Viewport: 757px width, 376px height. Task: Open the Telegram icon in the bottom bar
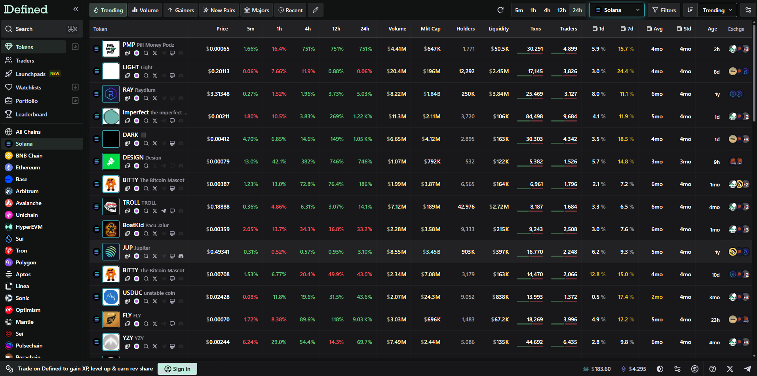pyautogui.click(x=747, y=369)
